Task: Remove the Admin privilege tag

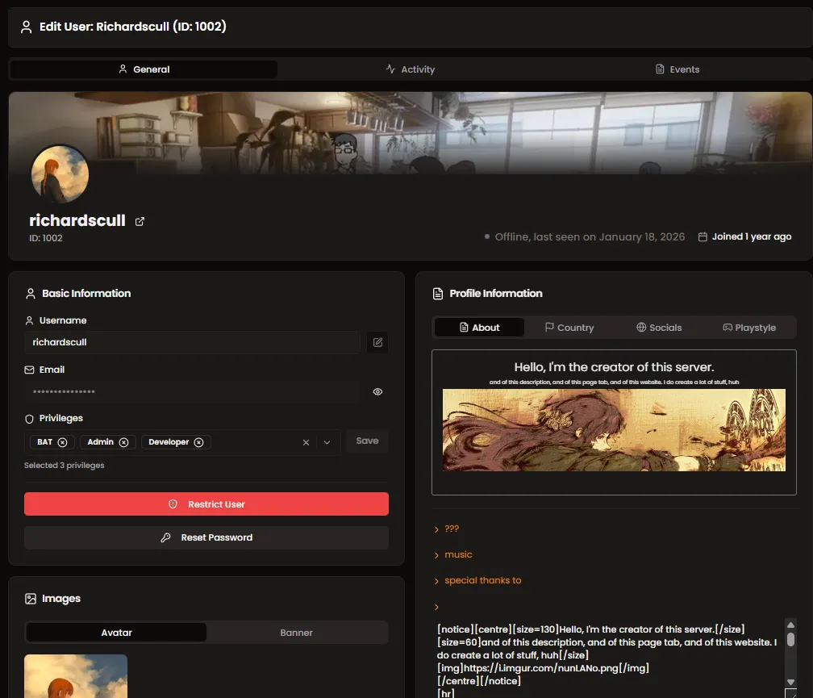Action: 123,442
